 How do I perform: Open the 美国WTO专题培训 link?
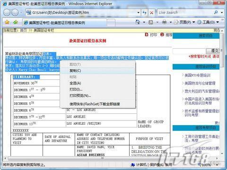197,75
